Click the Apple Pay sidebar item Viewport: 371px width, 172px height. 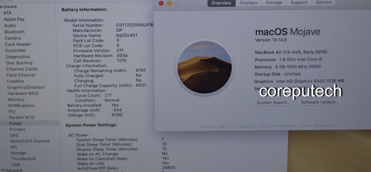pyautogui.click(x=14, y=19)
